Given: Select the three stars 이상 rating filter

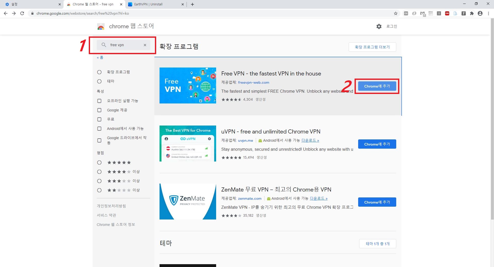Looking at the screenshot, I should tap(99, 181).
